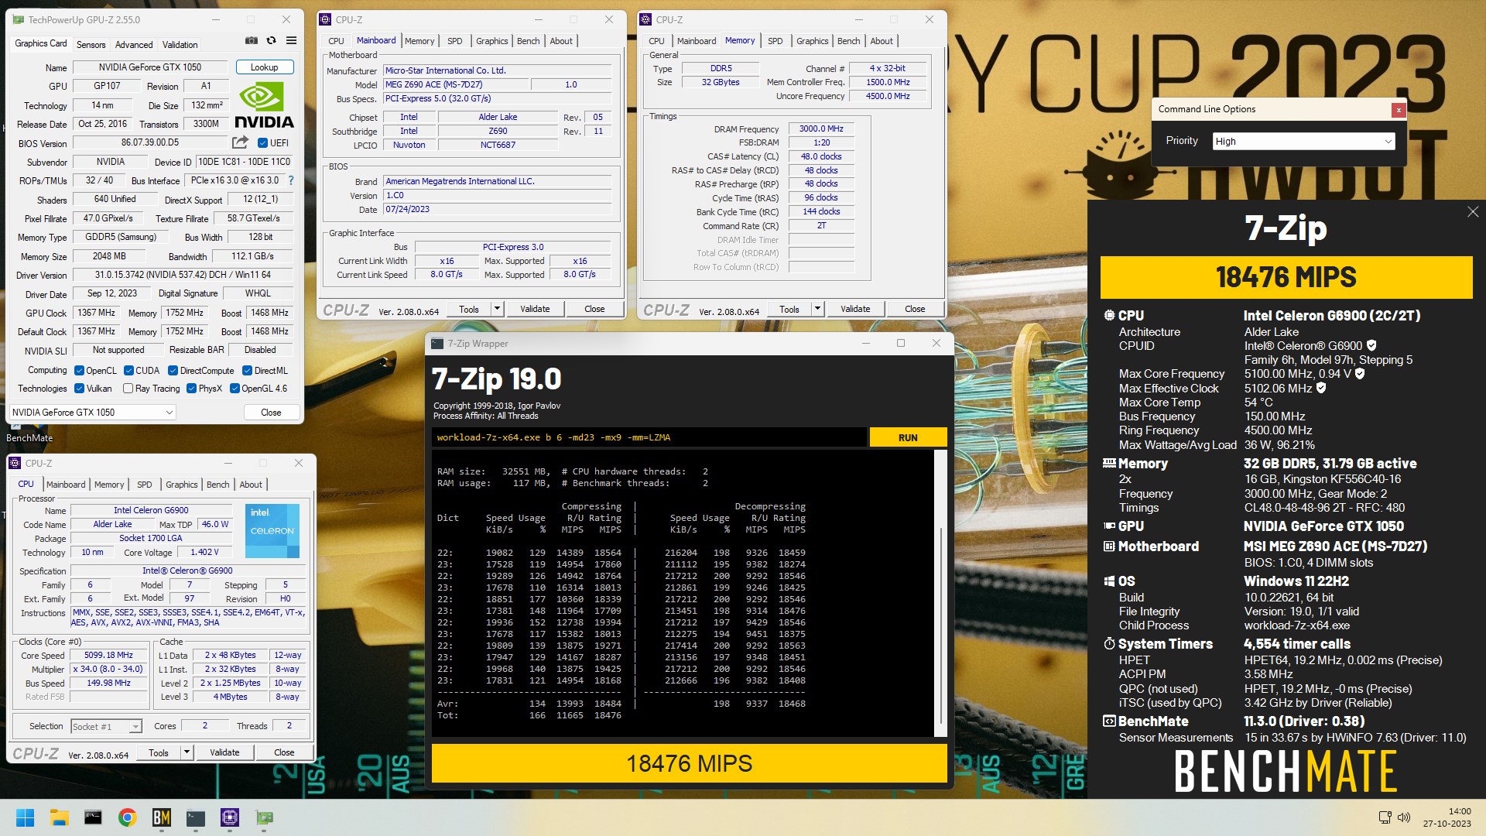Open Tools arrow in CPU-Z CPU window
This screenshot has height=836, width=1486.
[187, 752]
